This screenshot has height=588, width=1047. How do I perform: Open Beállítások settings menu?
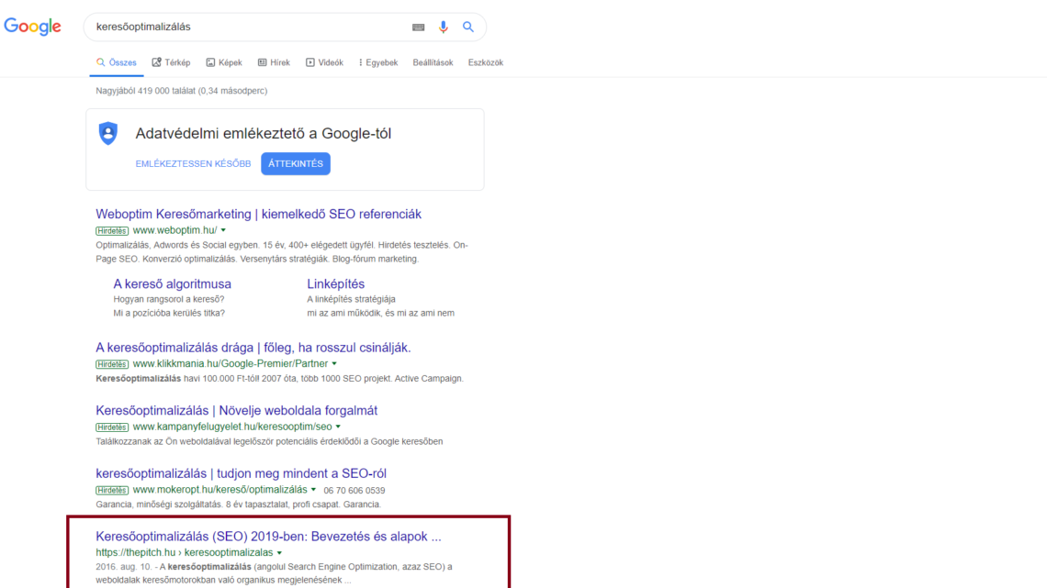(x=433, y=62)
